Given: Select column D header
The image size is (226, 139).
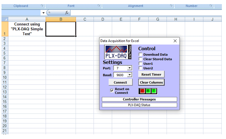Looking at the screenshot, I should tap(103, 19).
